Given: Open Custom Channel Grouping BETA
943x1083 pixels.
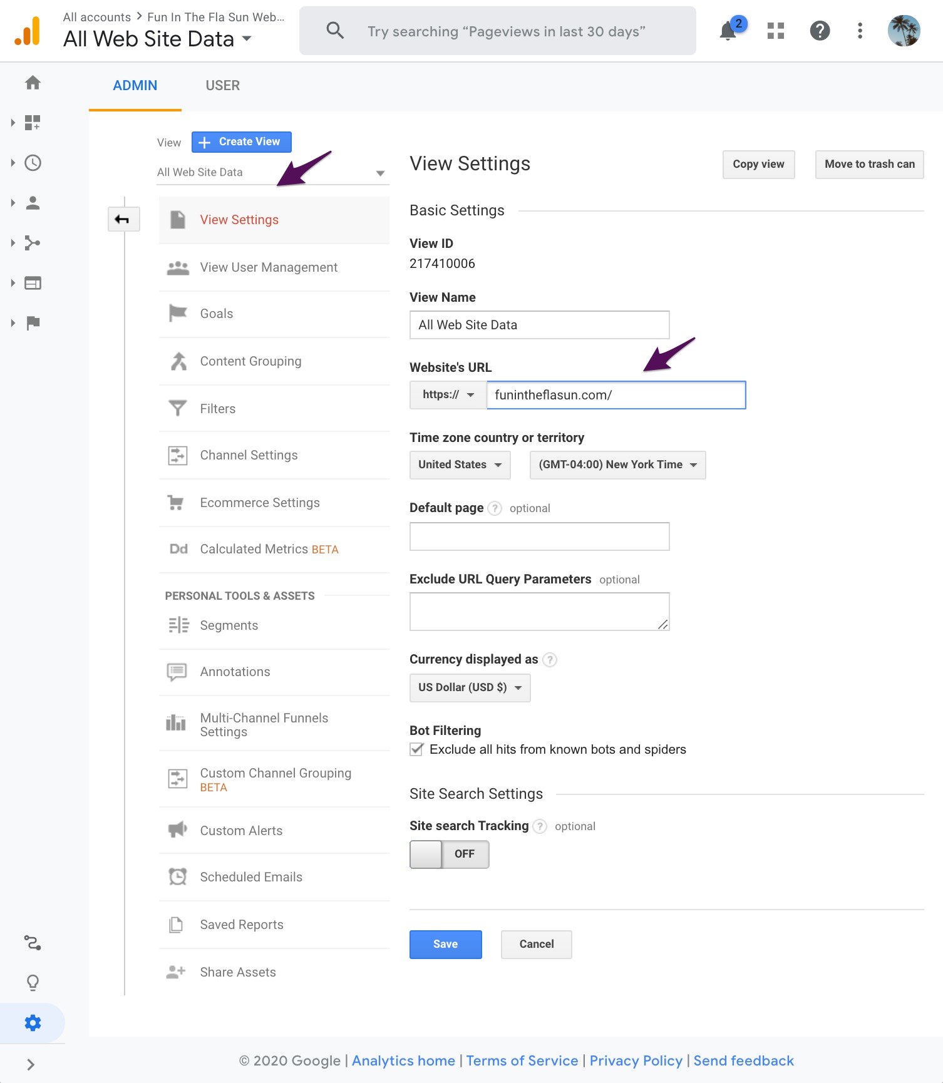Looking at the screenshot, I should [x=274, y=779].
